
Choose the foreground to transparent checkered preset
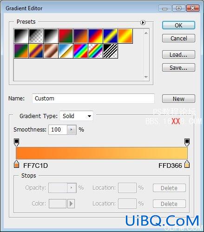36,36
